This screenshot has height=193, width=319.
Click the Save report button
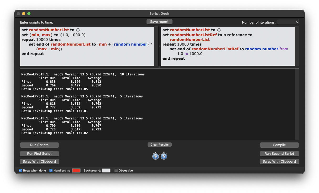159,22
